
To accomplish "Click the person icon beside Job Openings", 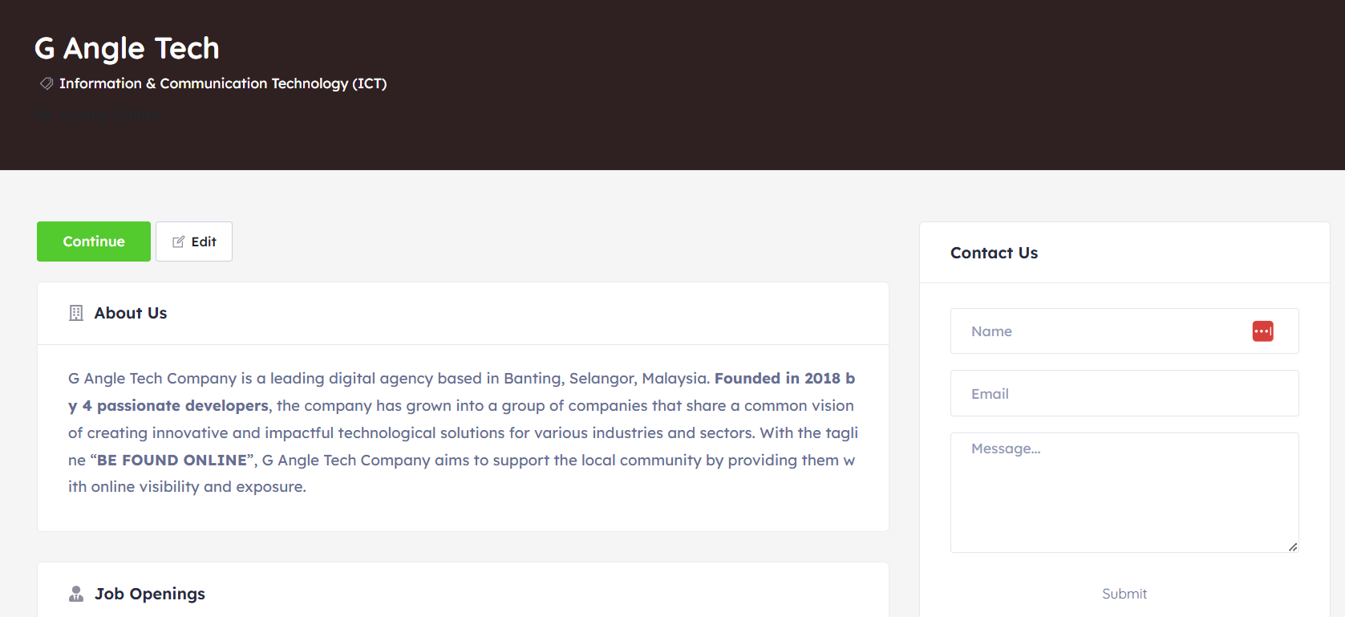I will click(76, 594).
